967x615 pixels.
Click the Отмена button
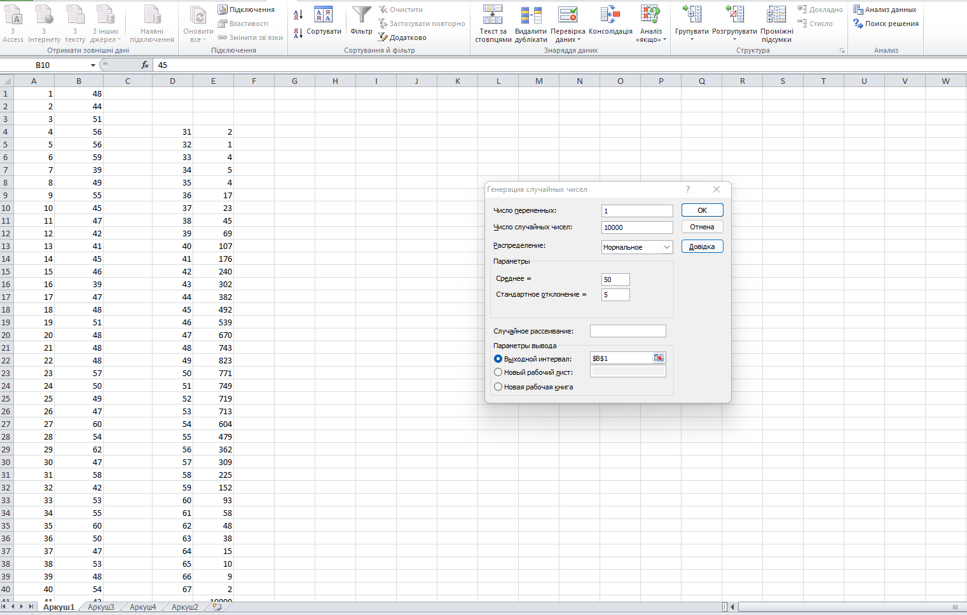pos(702,227)
